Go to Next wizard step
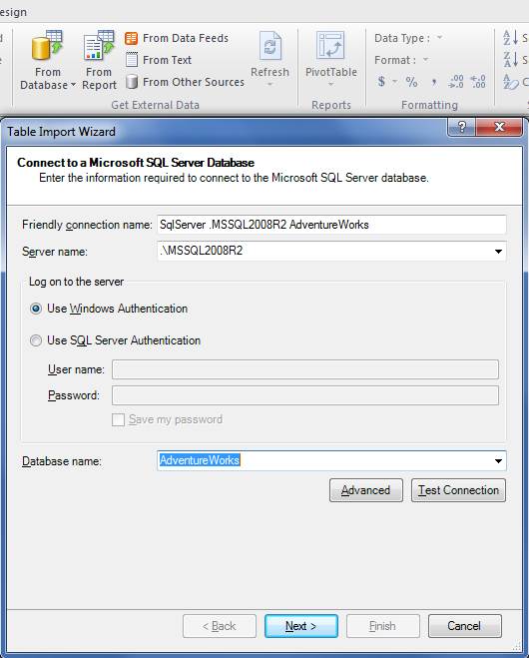529x658 pixels. point(300,626)
